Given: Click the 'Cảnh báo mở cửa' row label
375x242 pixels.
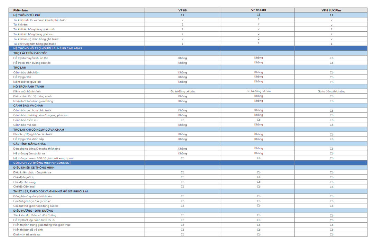Looking at the screenshot, I should coord(25,125).
